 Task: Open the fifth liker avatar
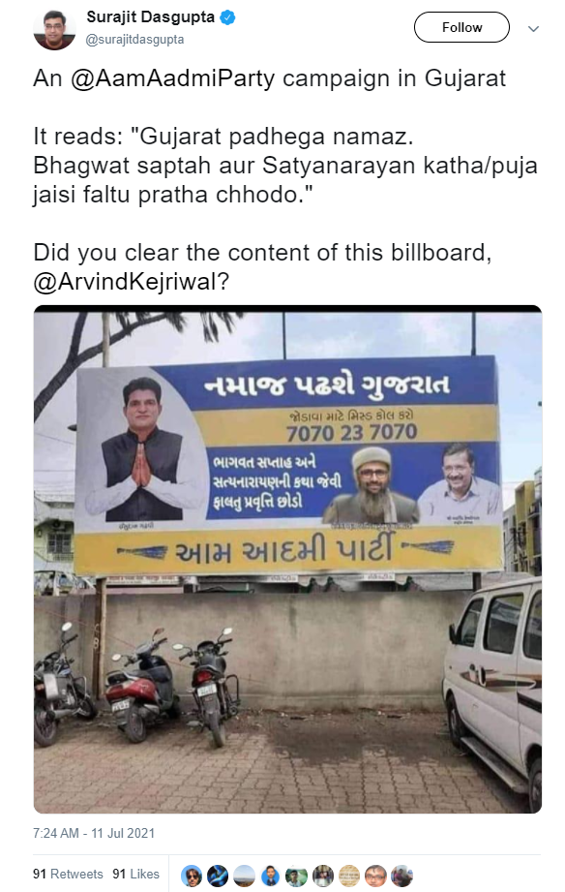pyautogui.click(x=296, y=876)
